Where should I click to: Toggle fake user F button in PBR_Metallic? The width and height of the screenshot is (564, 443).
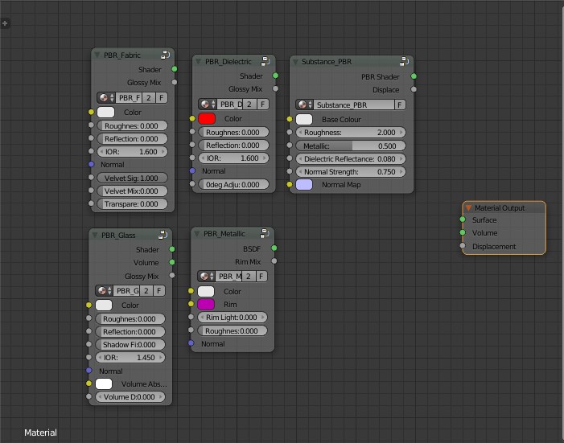tap(261, 276)
